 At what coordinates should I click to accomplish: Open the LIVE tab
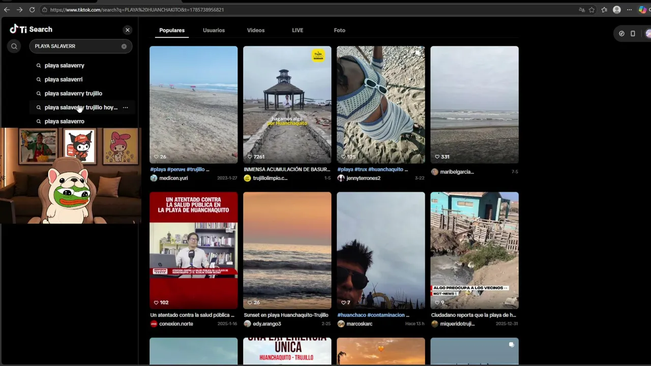point(298,30)
